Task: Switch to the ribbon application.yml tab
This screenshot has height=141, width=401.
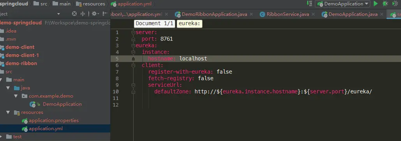Action: tap(137, 14)
